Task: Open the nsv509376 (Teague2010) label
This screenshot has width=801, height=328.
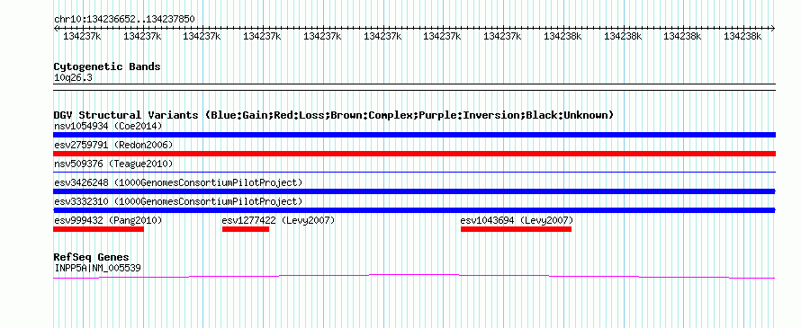Action: coord(113,164)
